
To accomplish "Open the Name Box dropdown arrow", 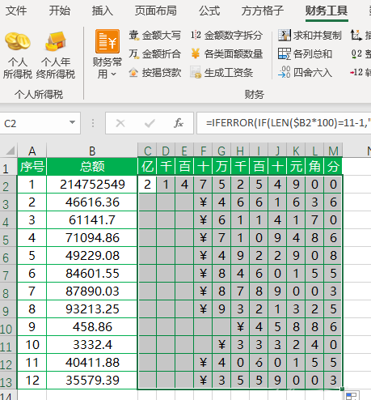I will click(72, 123).
